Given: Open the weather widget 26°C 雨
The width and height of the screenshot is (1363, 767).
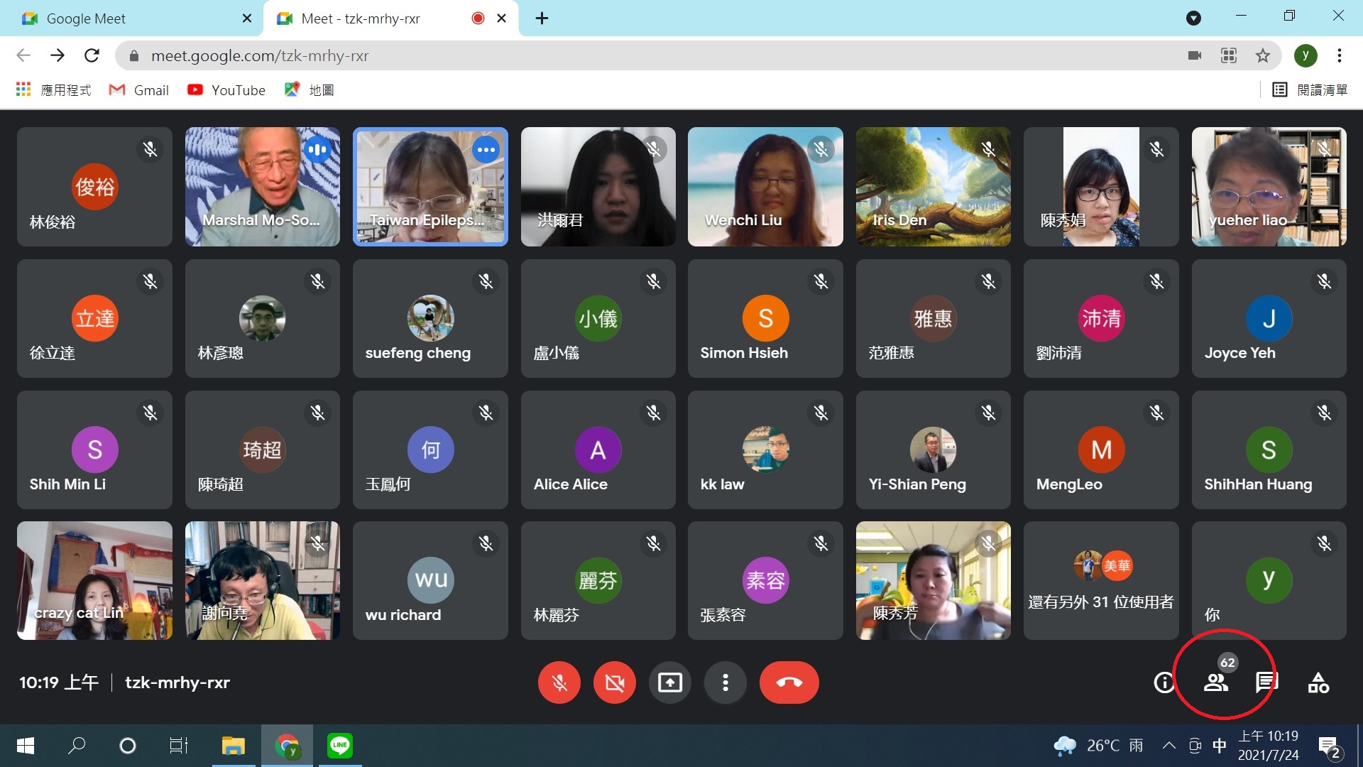Looking at the screenshot, I should click(1099, 746).
